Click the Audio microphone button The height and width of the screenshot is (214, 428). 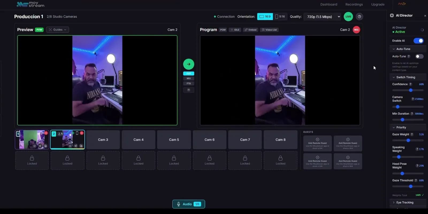point(189,204)
